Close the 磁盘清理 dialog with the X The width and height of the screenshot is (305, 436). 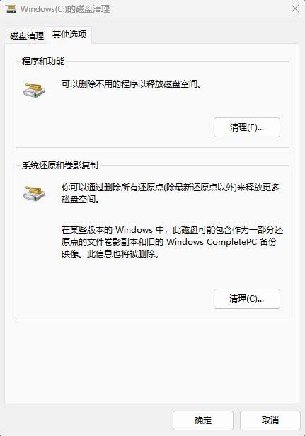tap(295, 8)
